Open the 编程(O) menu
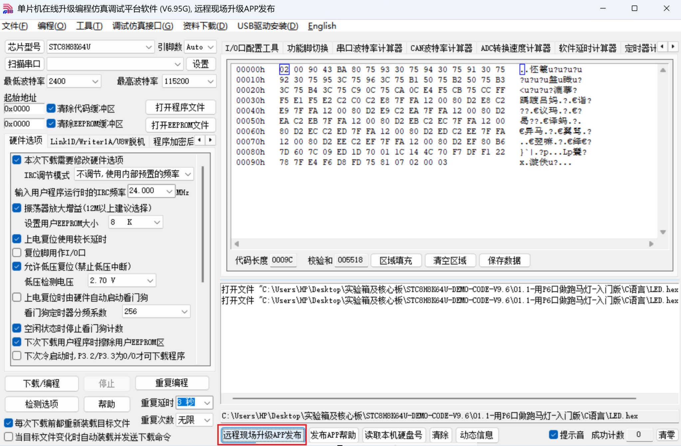 pos(52,26)
